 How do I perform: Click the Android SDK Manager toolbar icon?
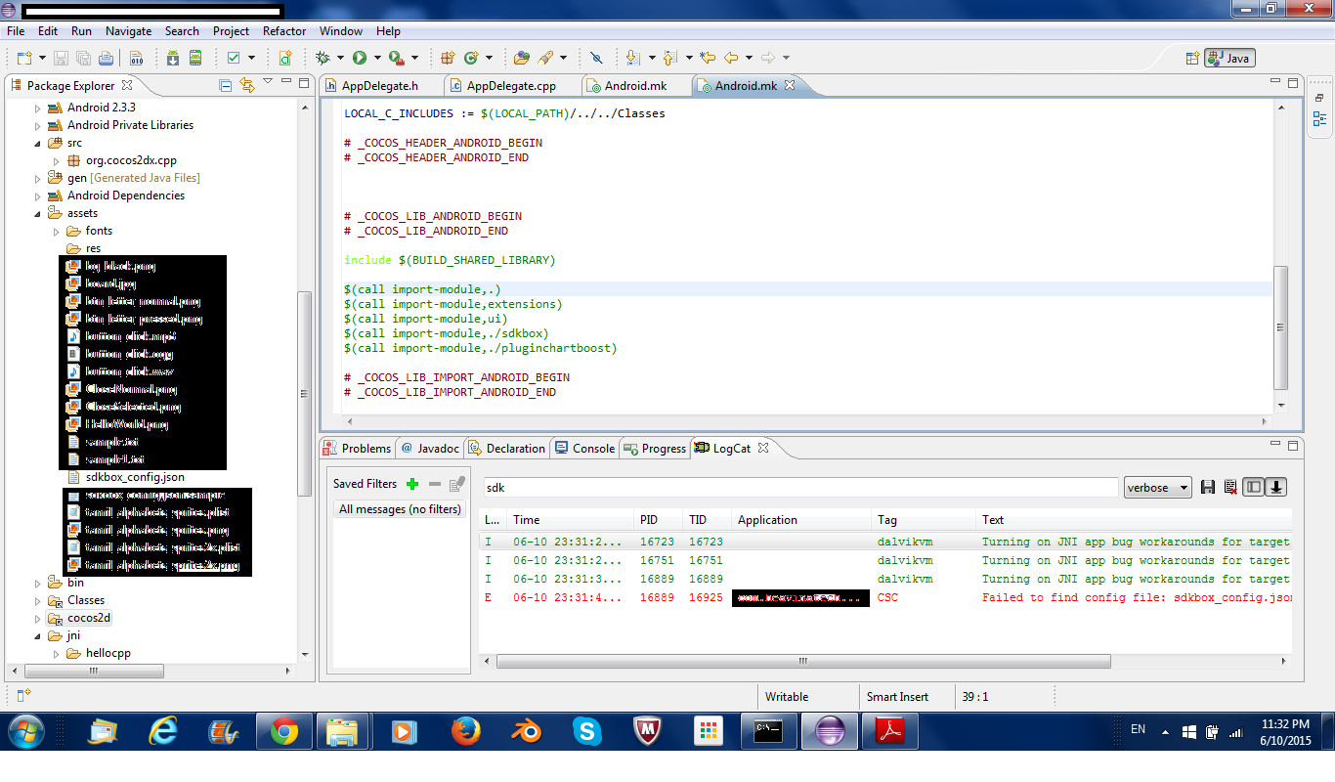point(173,58)
